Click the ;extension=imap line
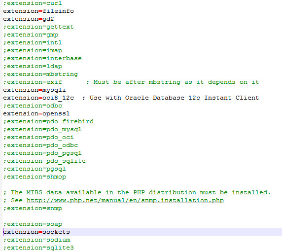This screenshot has width=282, height=251. (x=33, y=51)
